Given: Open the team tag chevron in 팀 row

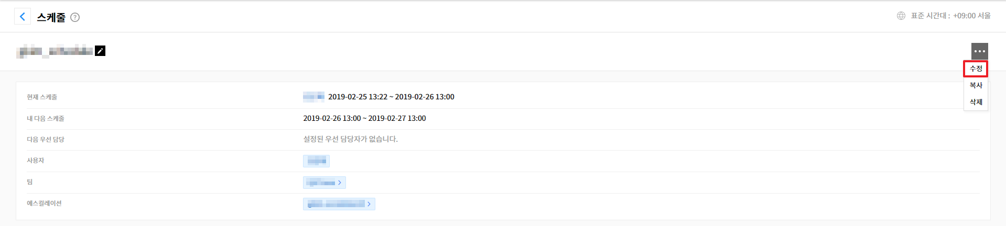Looking at the screenshot, I should 340,183.
